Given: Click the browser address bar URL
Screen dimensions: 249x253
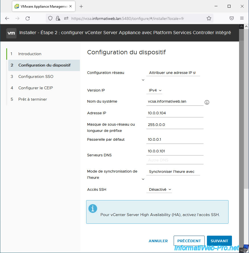Looking at the screenshot, I should (128, 18).
